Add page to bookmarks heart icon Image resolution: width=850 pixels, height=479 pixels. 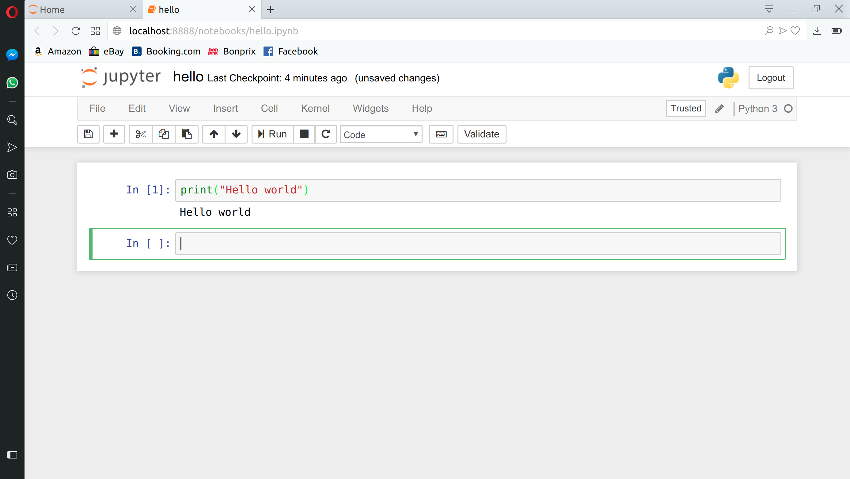point(795,31)
